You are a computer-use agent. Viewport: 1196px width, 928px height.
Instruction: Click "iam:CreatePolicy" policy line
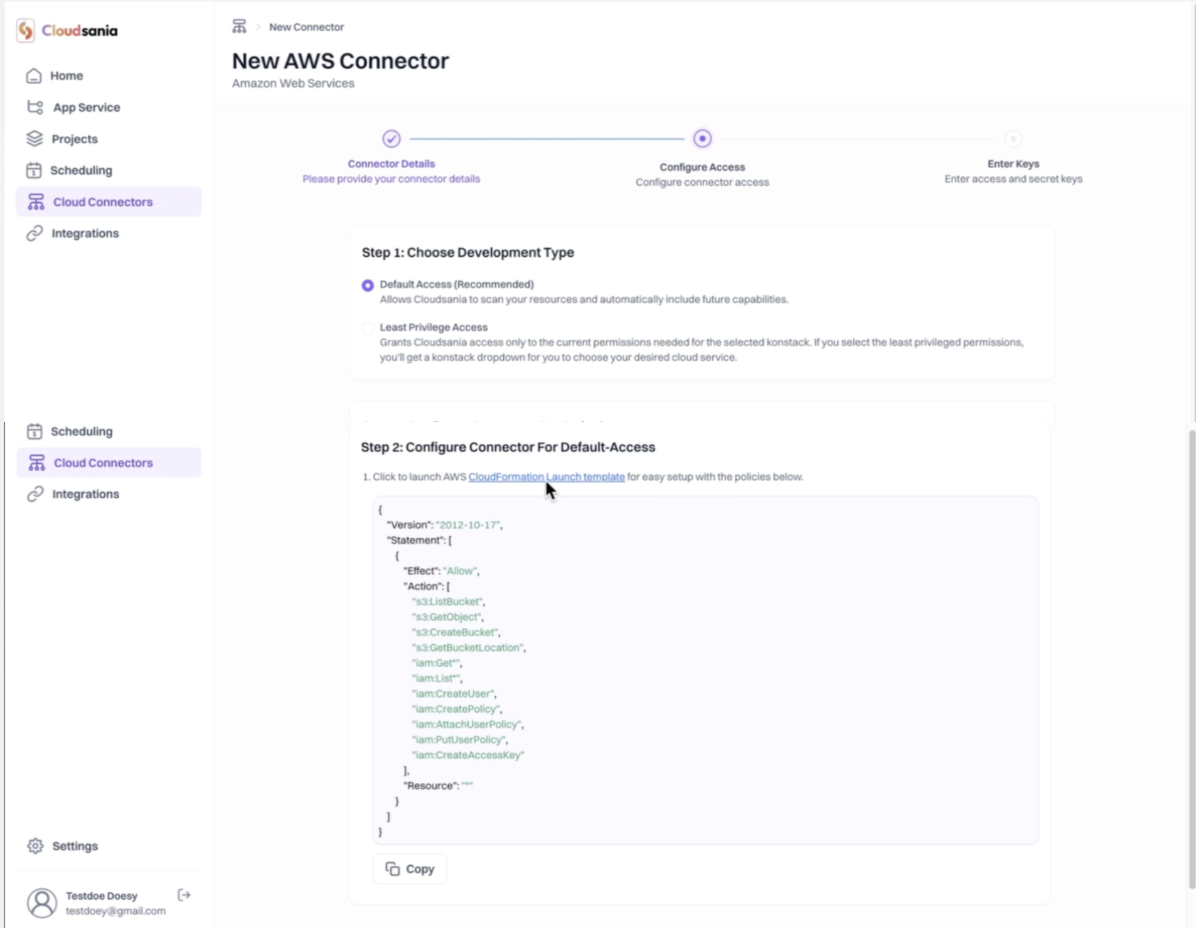(457, 709)
